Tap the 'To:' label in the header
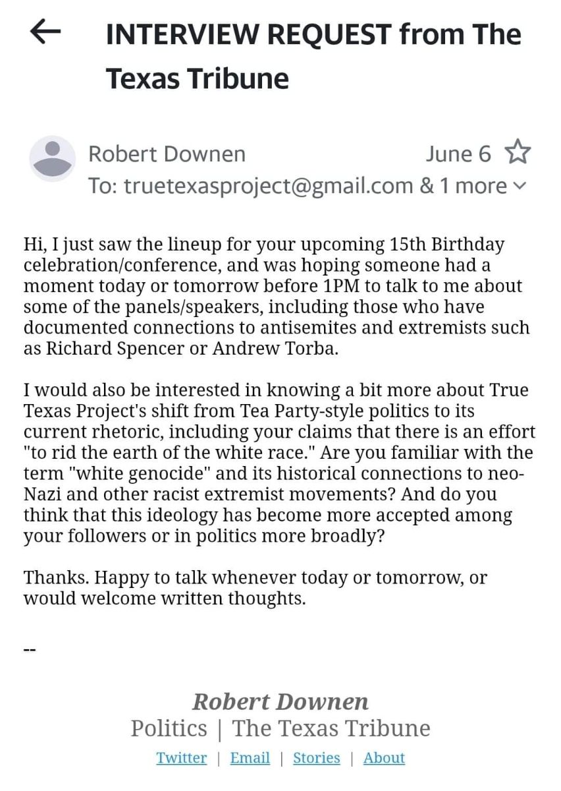The image size is (561, 791). tap(103, 187)
